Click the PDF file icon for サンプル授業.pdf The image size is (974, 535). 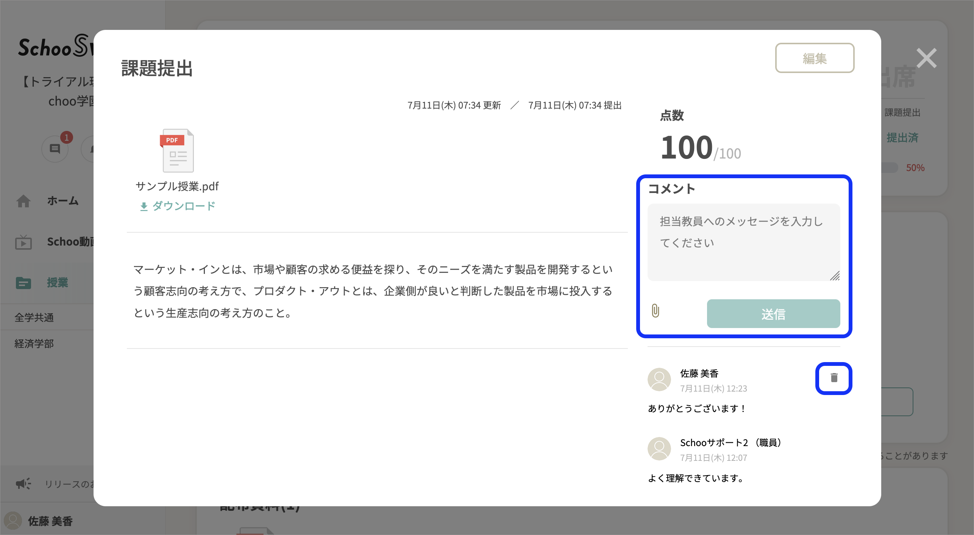(177, 151)
